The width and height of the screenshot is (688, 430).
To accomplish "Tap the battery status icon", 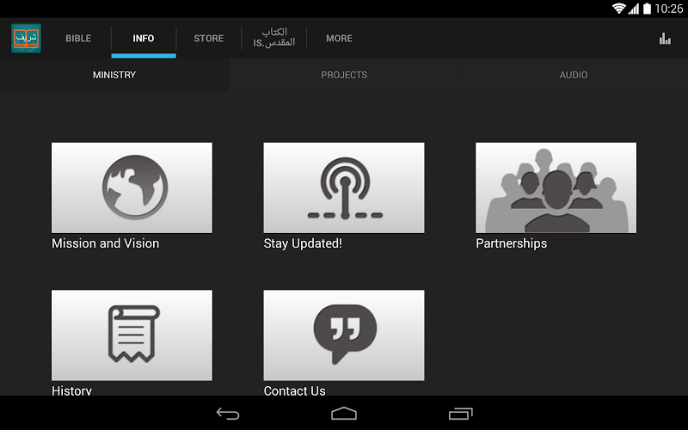I will pyautogui.click(x=648, y=9).
